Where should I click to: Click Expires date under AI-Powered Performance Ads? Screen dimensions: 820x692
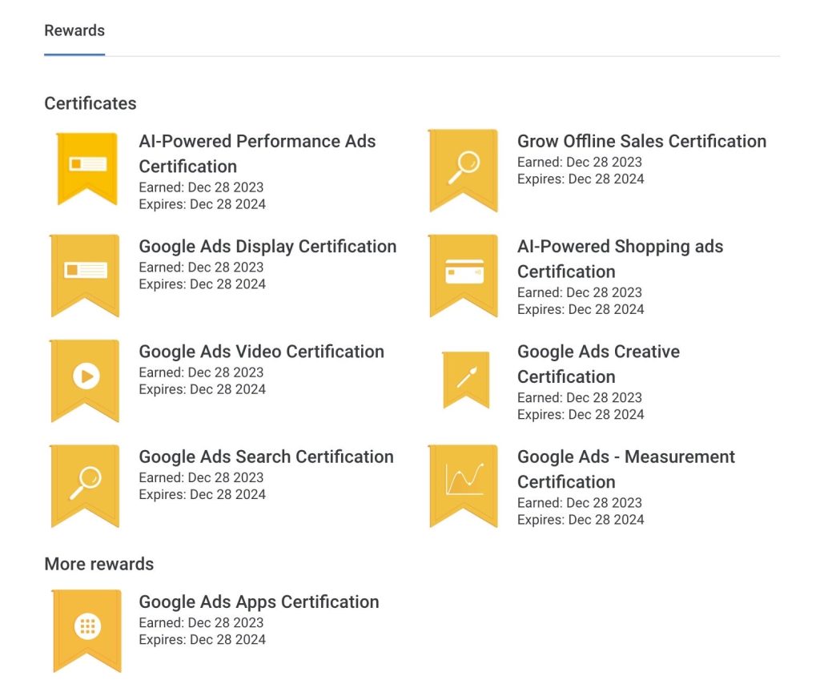pos(202,204)
